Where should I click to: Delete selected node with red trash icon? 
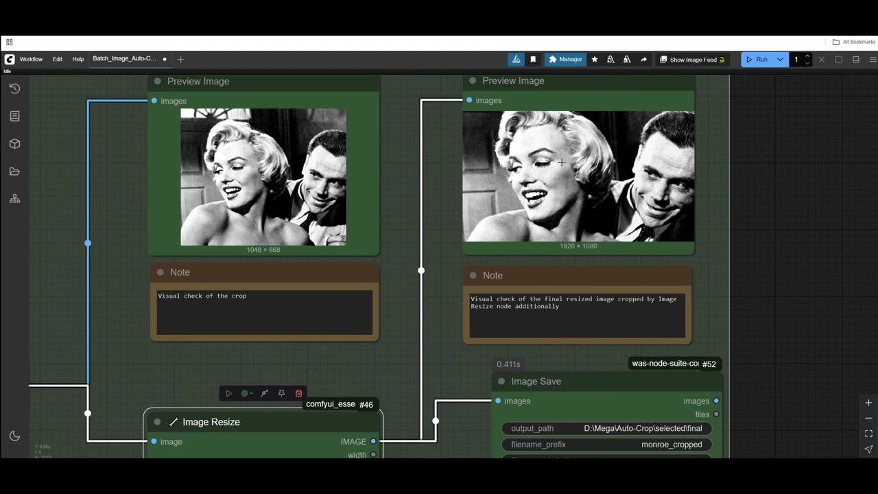click(298, 393)
